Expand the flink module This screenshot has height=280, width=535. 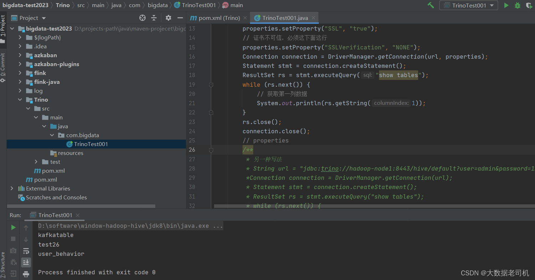[20, 73]
